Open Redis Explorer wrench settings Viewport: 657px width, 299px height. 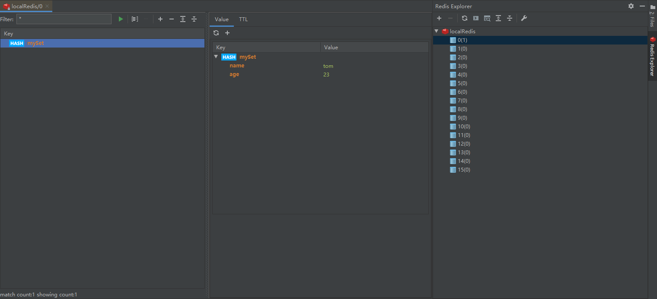tap(524, 18)
